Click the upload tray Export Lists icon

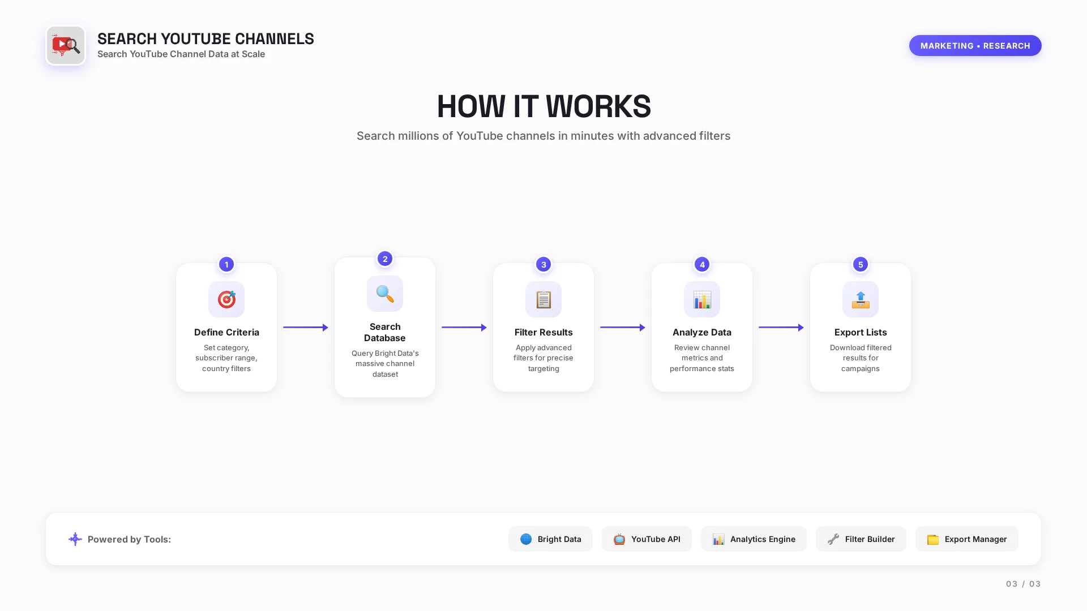click(861, 299)
